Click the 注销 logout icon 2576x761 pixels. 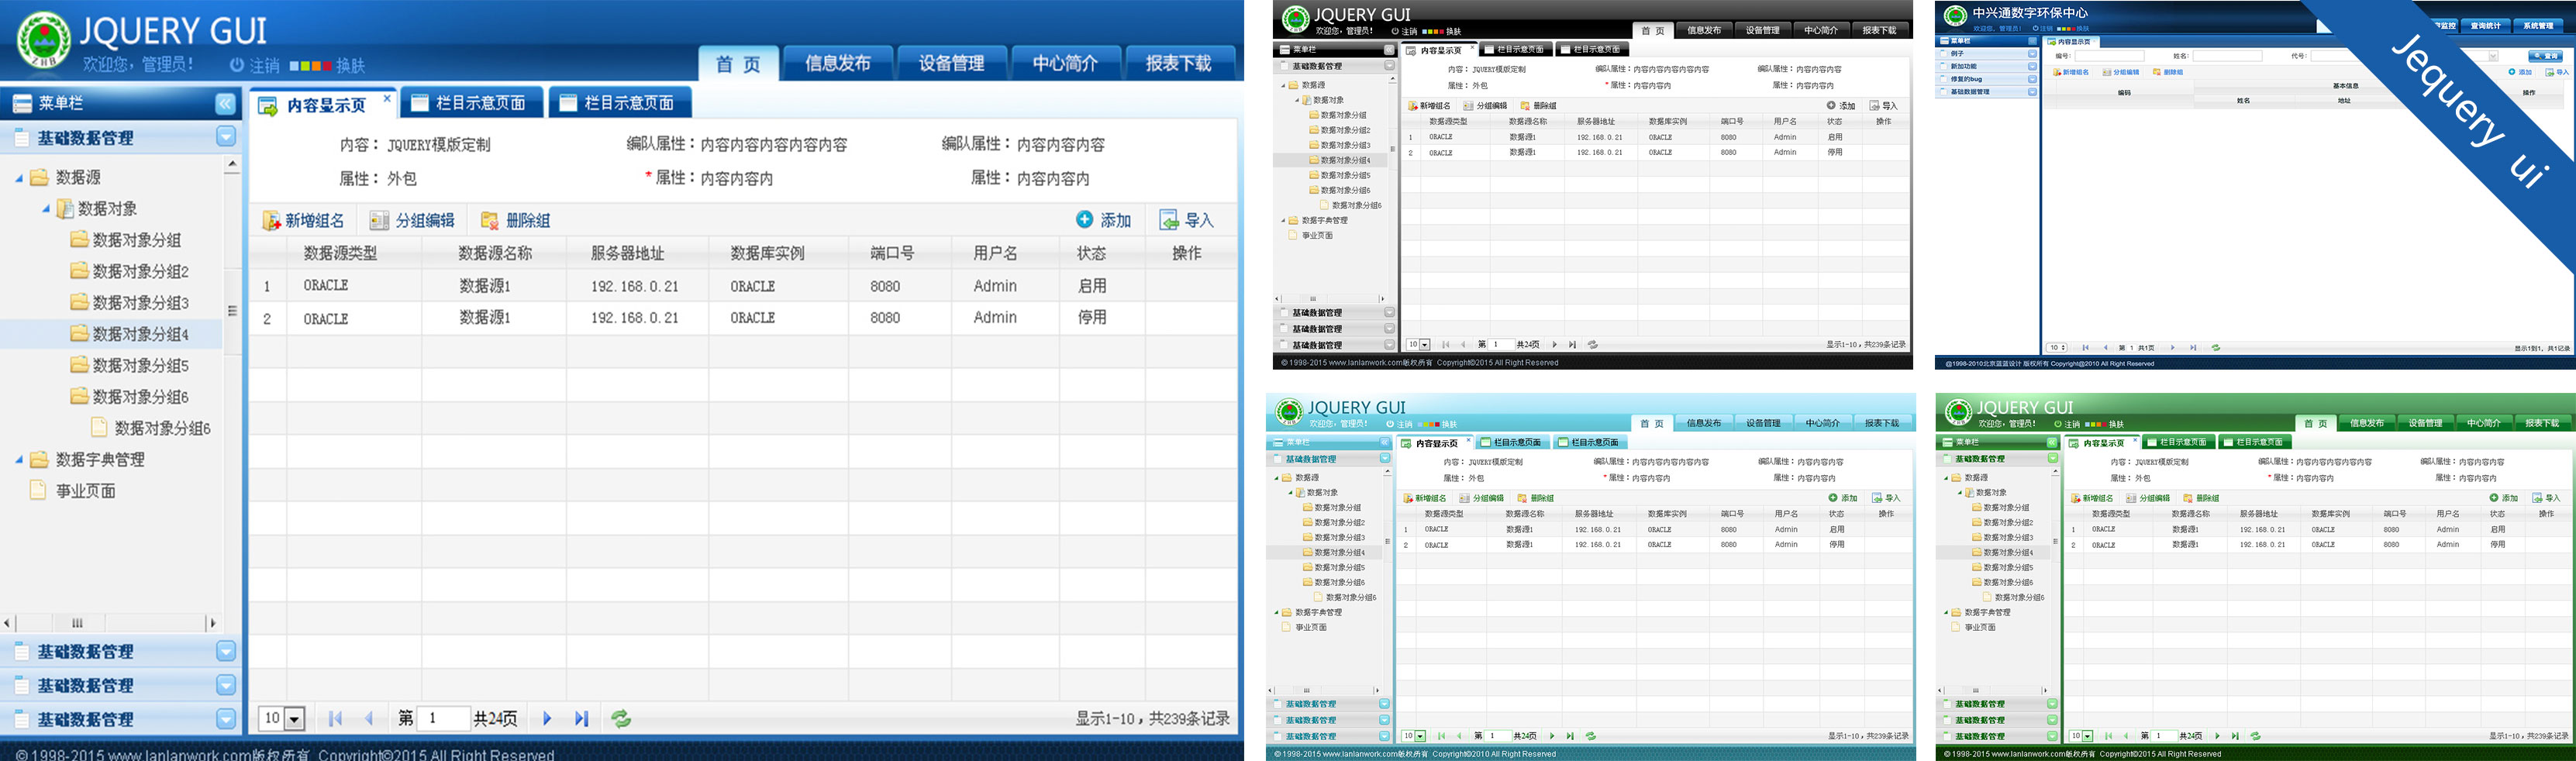[x=237, y=66]
